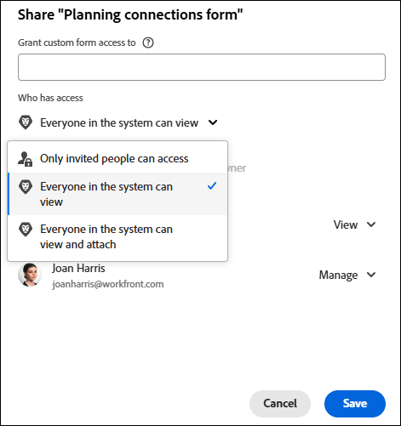401x426 pixels.
Task: Choose Everyone in the system can view option
Action: point(117,194)
